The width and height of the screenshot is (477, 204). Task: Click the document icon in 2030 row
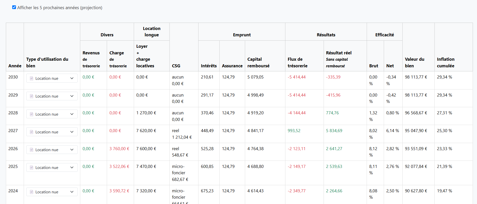pyautogui.click(x=32, y=78)
